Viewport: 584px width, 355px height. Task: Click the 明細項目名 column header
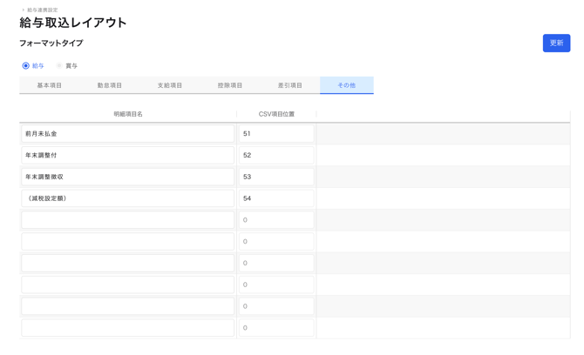[127, 114]
